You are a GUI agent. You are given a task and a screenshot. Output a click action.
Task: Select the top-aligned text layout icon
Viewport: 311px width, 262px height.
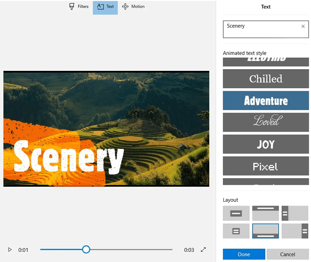pyautogui.click(x=266, y=213)
